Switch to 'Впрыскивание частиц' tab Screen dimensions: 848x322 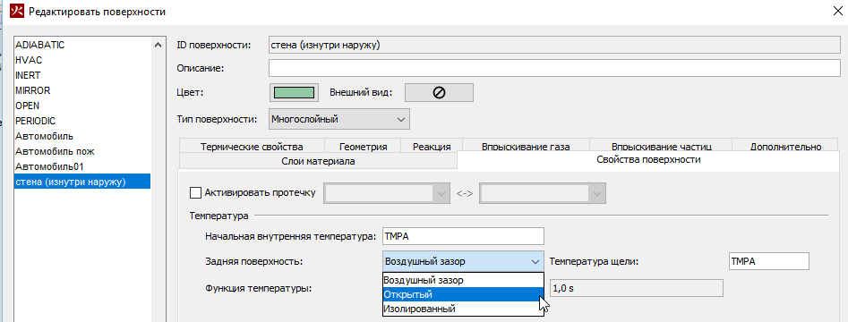click(660, 146)
